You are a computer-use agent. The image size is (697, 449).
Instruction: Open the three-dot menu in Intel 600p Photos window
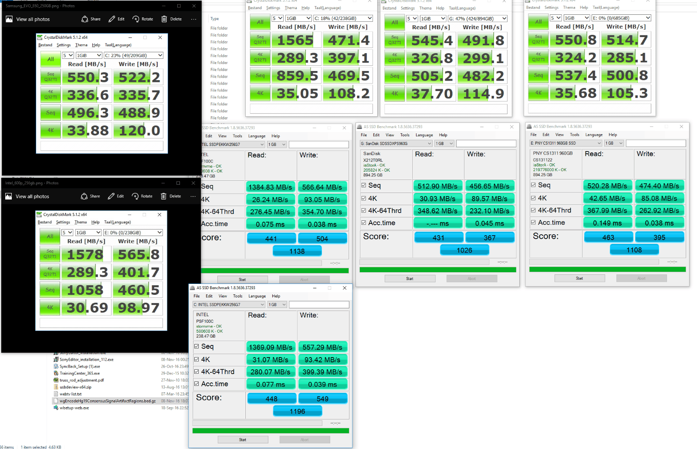coord(193,196)
